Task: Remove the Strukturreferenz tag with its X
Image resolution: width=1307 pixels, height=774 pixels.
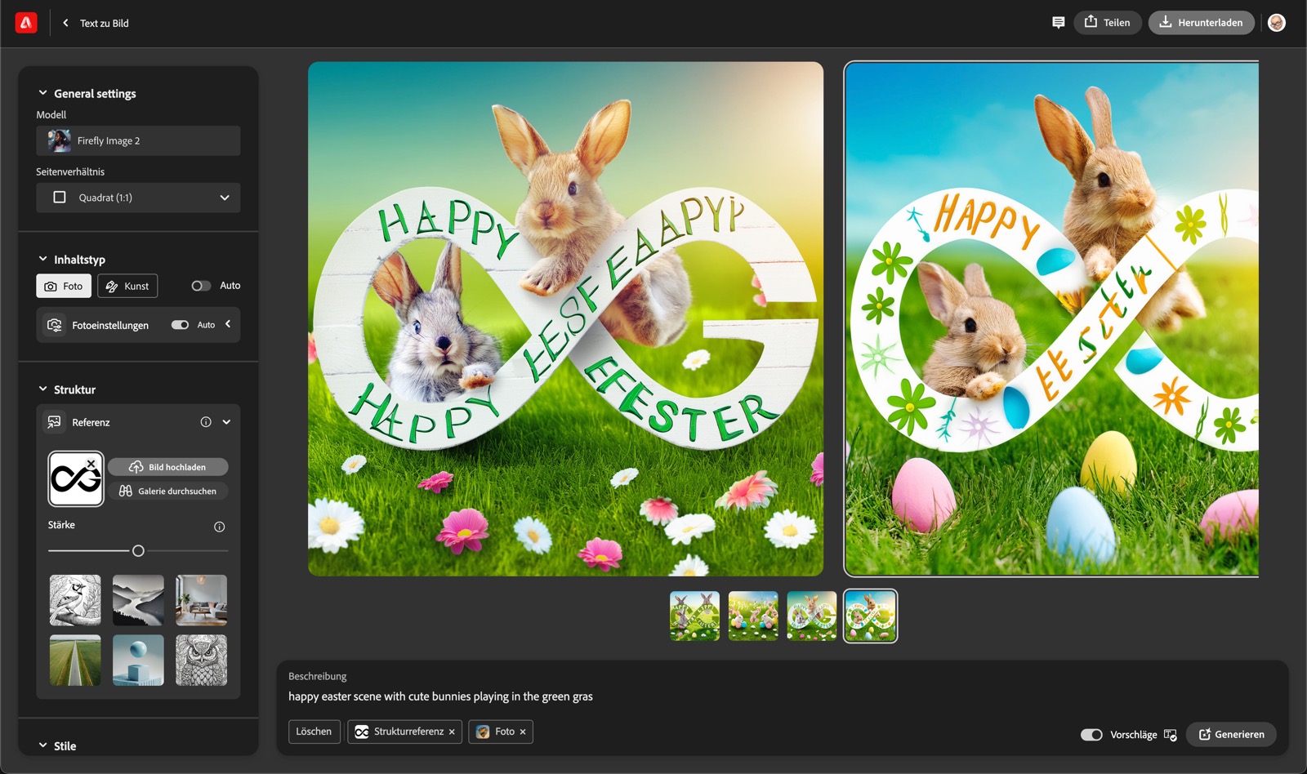Action: tap(452, 732)
